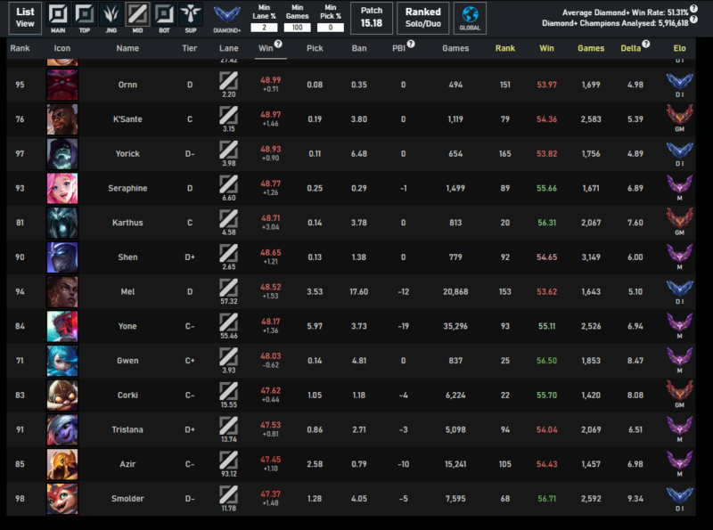Open Yone champion portrait icon

62,326
